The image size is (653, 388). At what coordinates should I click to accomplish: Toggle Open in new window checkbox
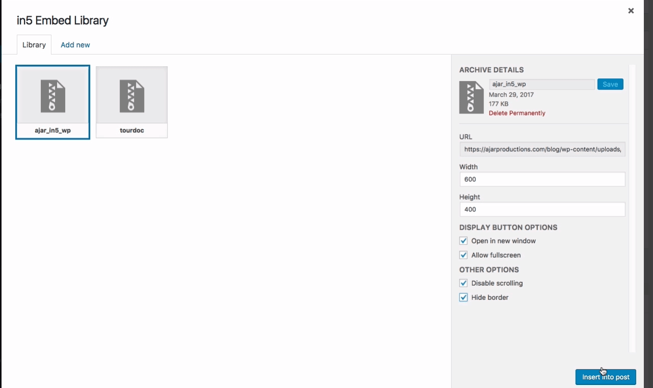[464, 241]
